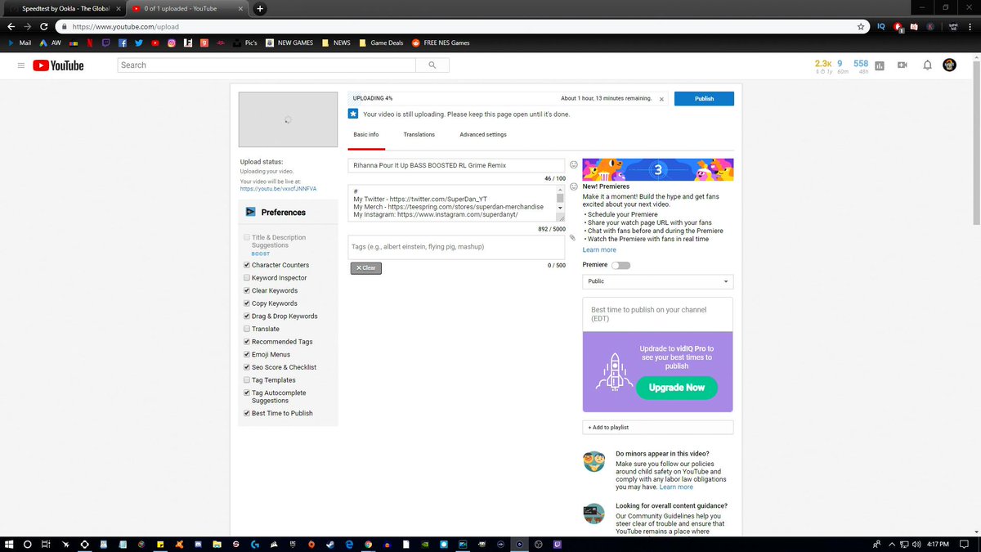The image size is (981, 552).
Task: Uncheck Drag & Drop Keywords
Action: pyautogui.click(x=247, y=316)
